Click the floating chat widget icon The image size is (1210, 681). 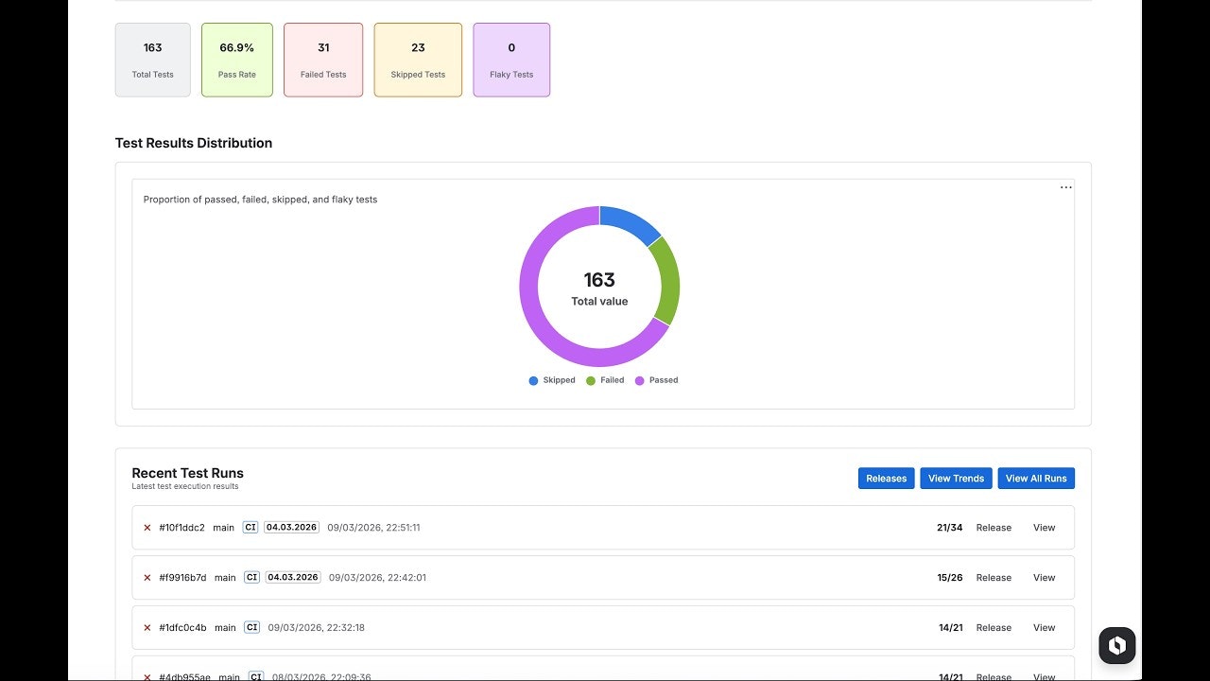[x=1117, y=646]
